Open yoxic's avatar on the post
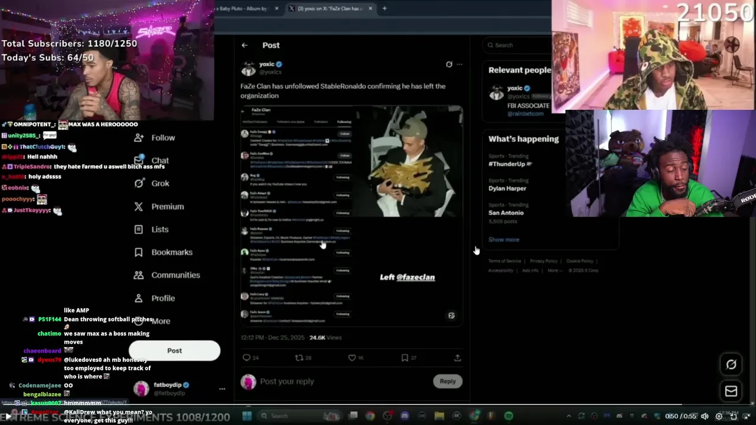Screen dimensions: 756x425 tap(248, 68)
